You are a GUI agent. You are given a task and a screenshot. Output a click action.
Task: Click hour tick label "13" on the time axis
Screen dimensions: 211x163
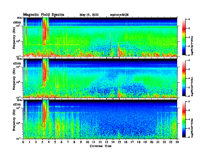[107, 142]
